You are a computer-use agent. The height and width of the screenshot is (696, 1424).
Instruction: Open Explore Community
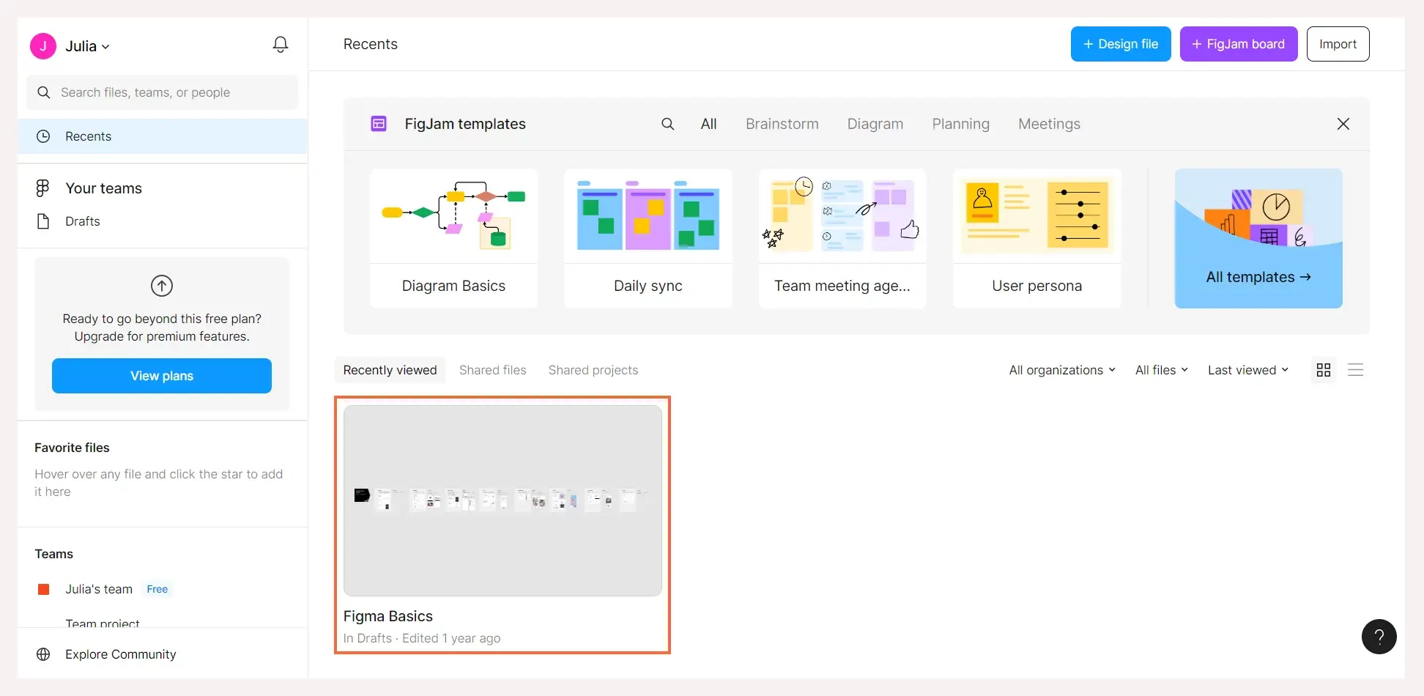(120, 654)
